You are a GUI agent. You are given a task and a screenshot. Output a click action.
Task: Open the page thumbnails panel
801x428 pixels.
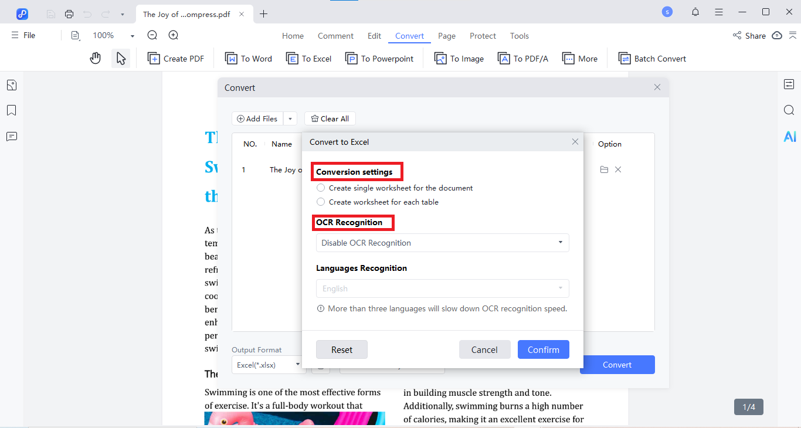[11, 84]
